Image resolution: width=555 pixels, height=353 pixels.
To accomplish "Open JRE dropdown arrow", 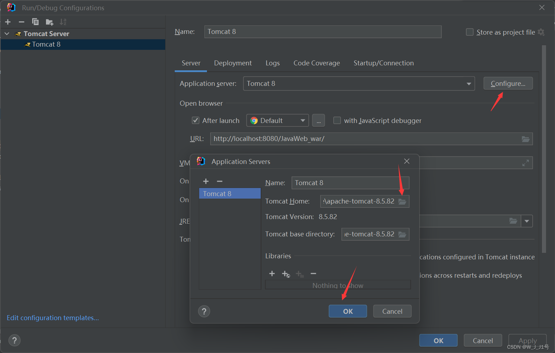I will click(x=527, y=221).
